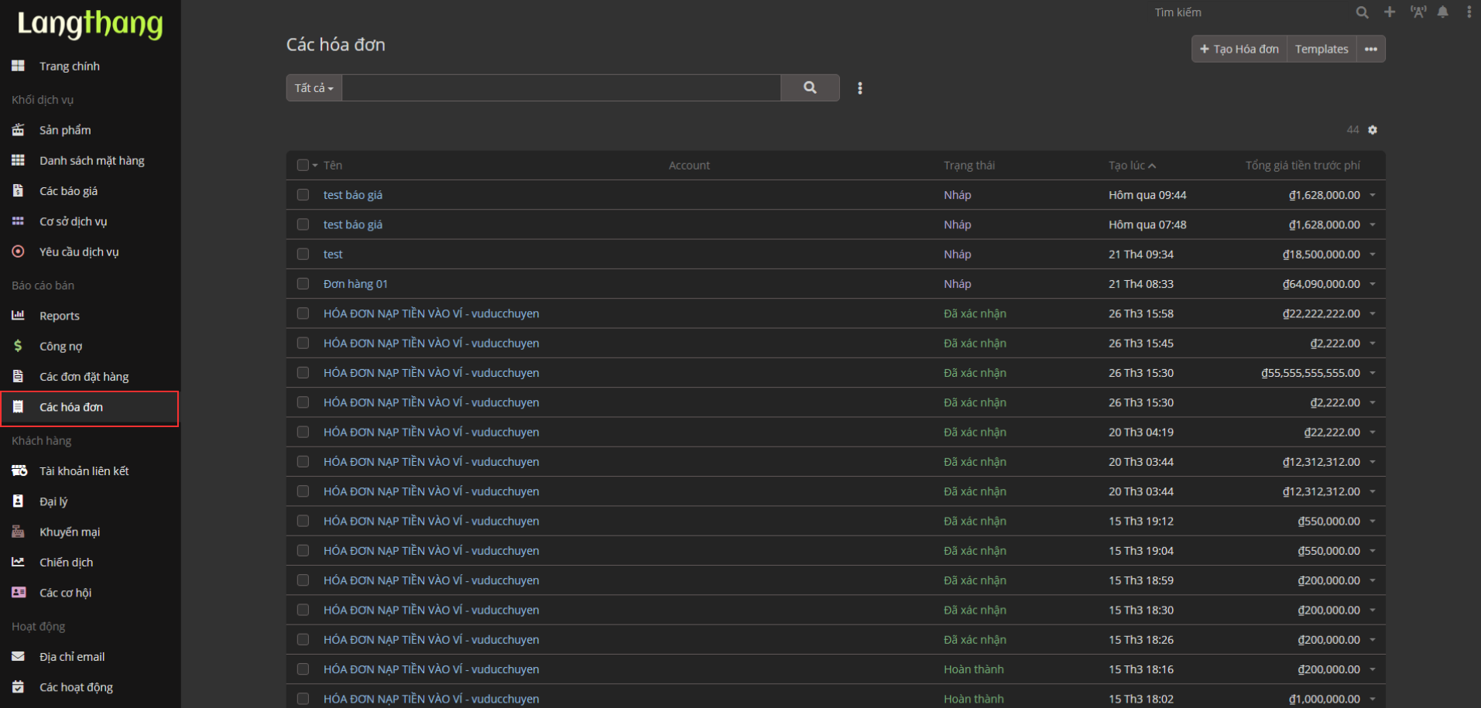Open list settings gear icon
Screen dimensions: 1481x708
pos(1373,130)
